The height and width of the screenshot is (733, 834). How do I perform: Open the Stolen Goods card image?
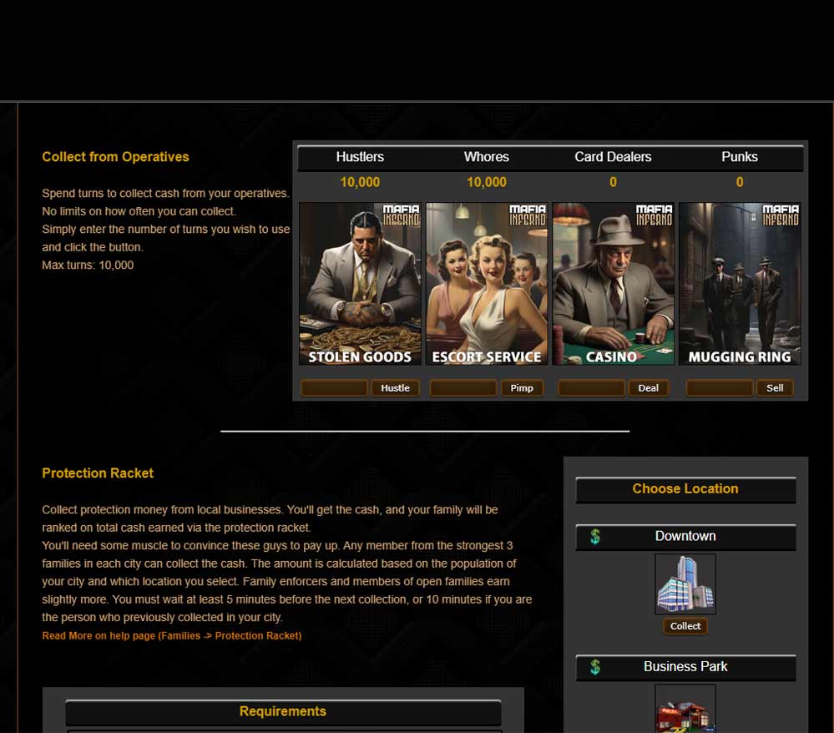360,284
